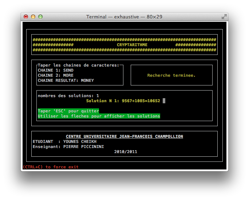Viewport: 249px width, 200px height.
Task: Click 'CENTRE UNIVERSITAIRE JEAN-FRANCOIS CHAMPOLLION' underlined heading
Action: 125,136
